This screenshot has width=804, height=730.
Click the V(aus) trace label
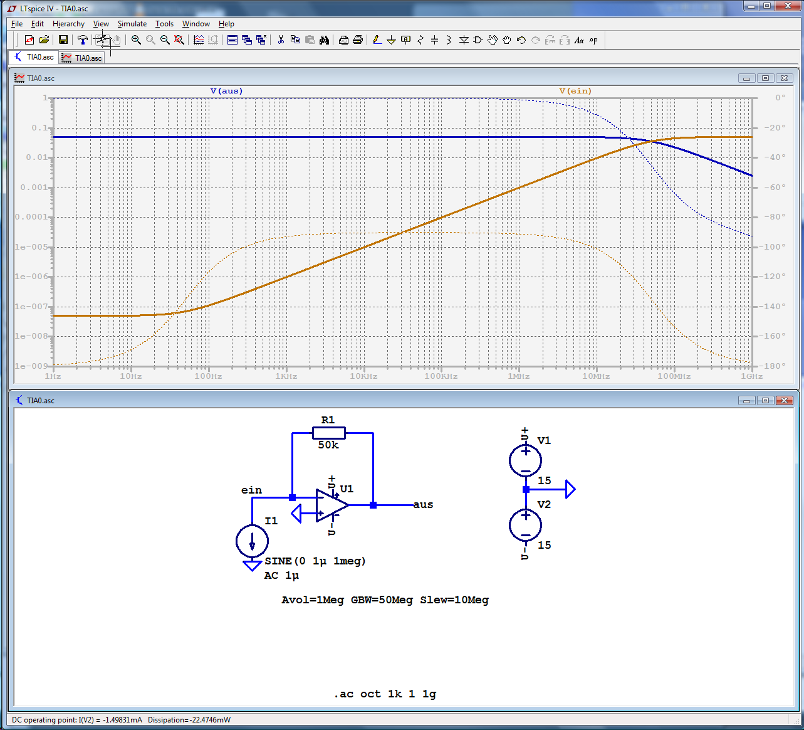[x=226, y=91]
